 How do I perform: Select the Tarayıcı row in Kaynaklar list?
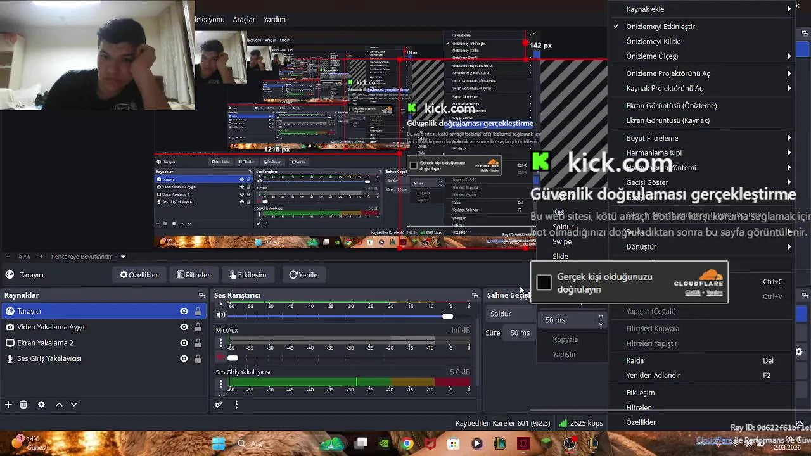[103, 311]
